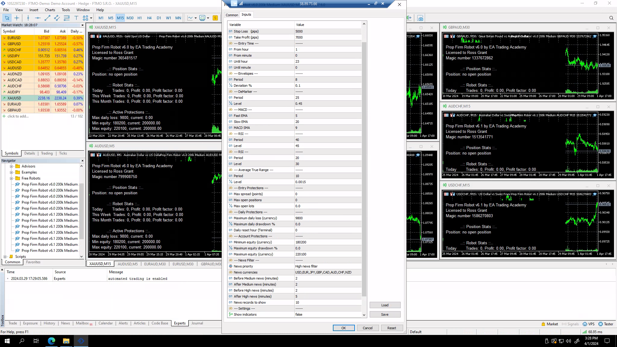The width and height of the screenshot is (617, 347).
Task: Open the File menu
Action: (6, 10)
